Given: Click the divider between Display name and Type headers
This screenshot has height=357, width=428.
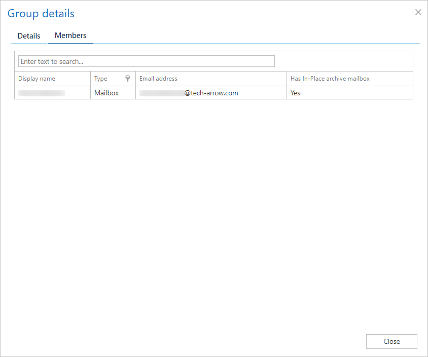Looking at the screenshot, I should (90, 79).
